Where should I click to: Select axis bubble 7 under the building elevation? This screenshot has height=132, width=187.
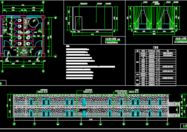click(x=35, y=124)
